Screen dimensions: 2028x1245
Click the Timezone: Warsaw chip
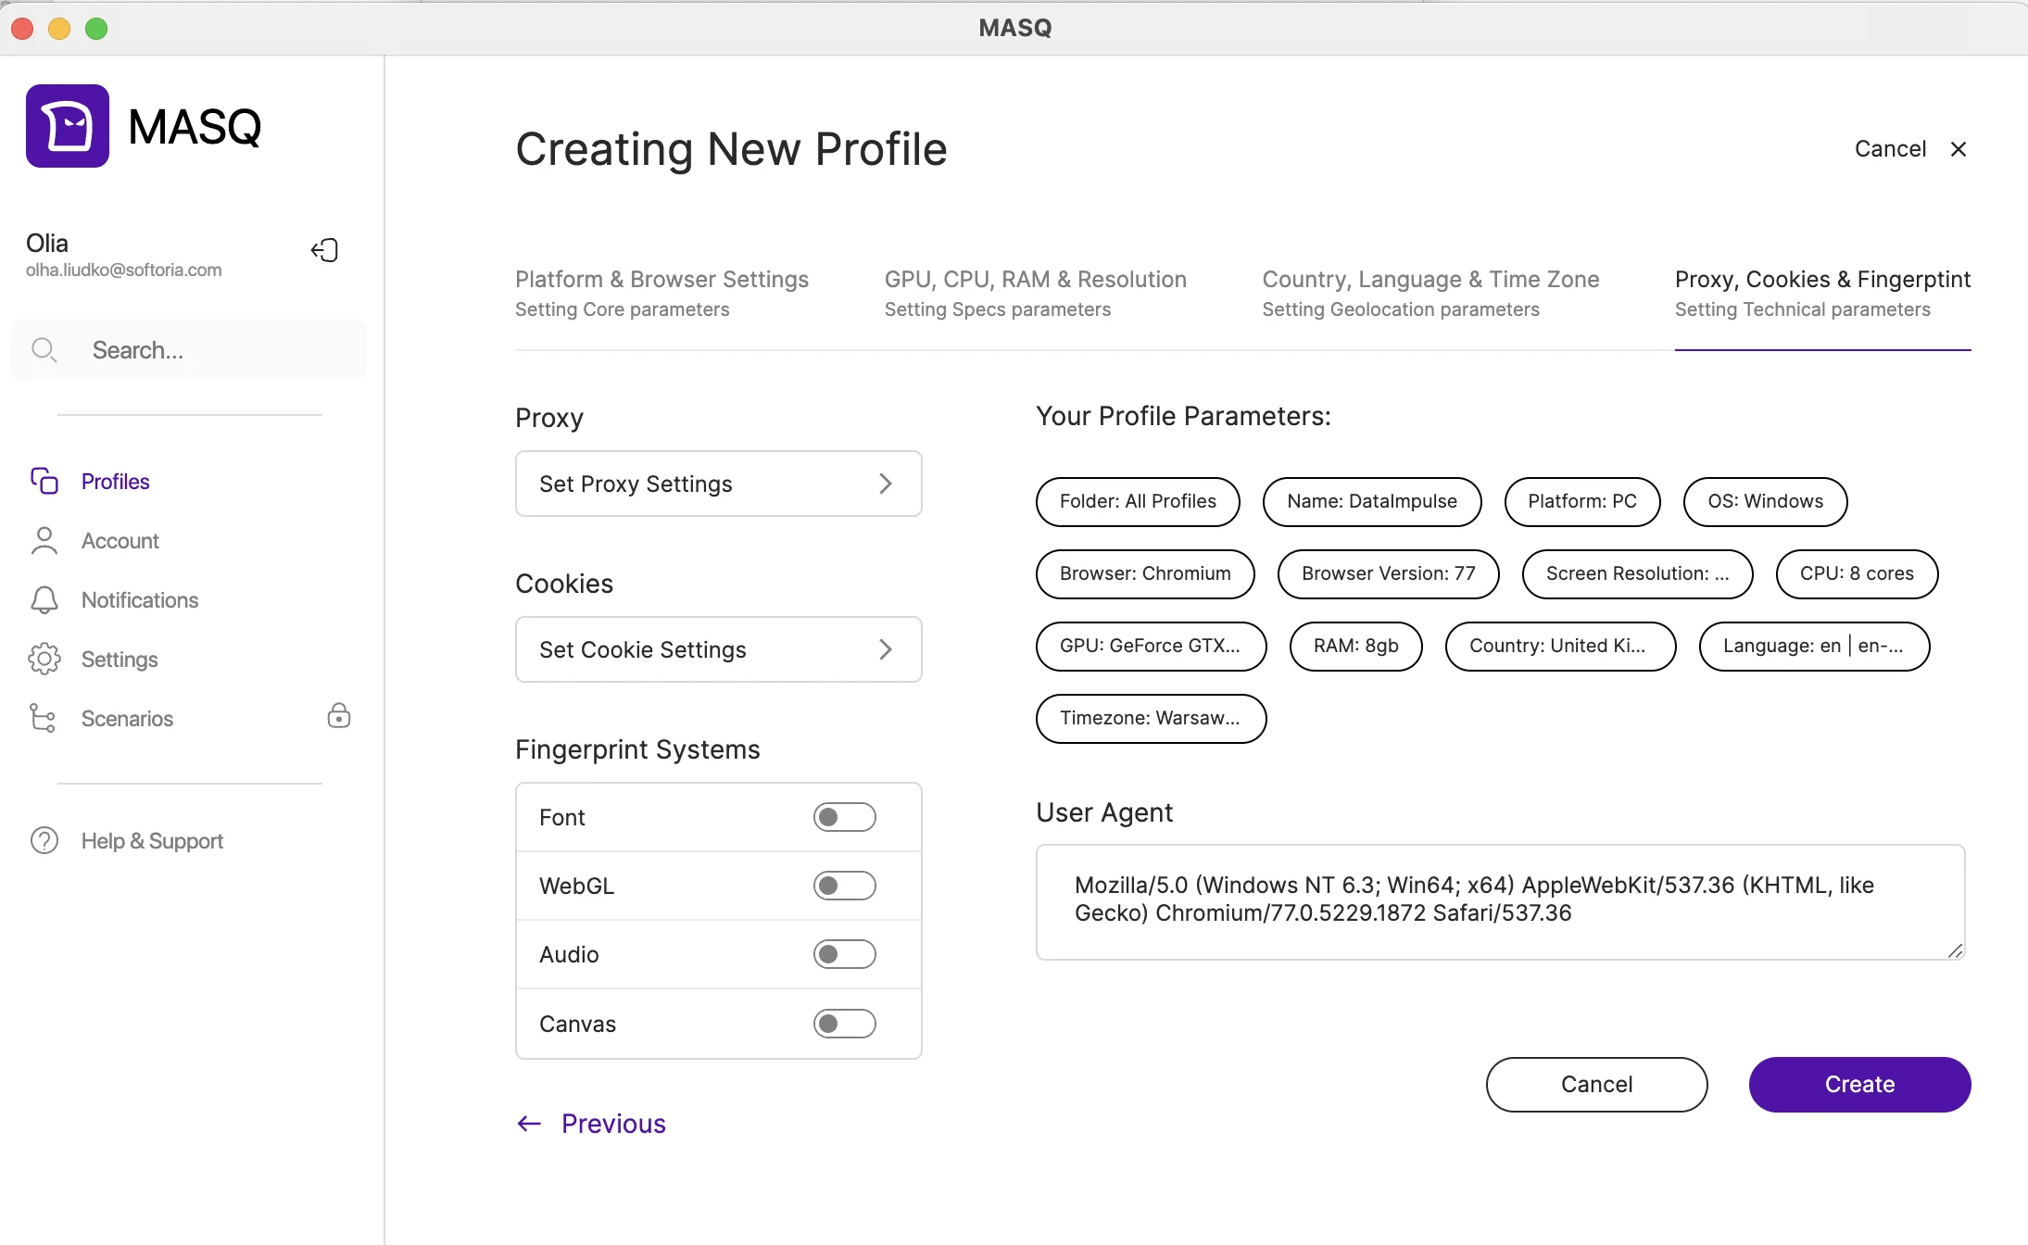tap(1151, 718)
